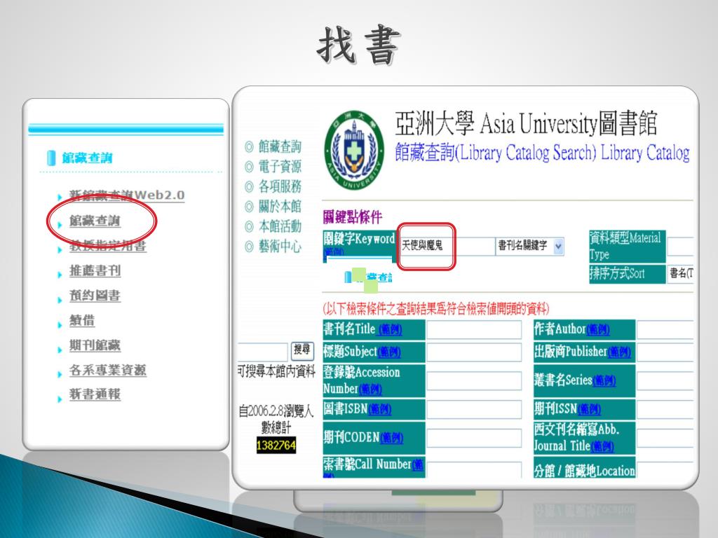Click the 標題Subject input field
Image resolution: width=718 pixels, height=538 pixels.
coord(474,352)
